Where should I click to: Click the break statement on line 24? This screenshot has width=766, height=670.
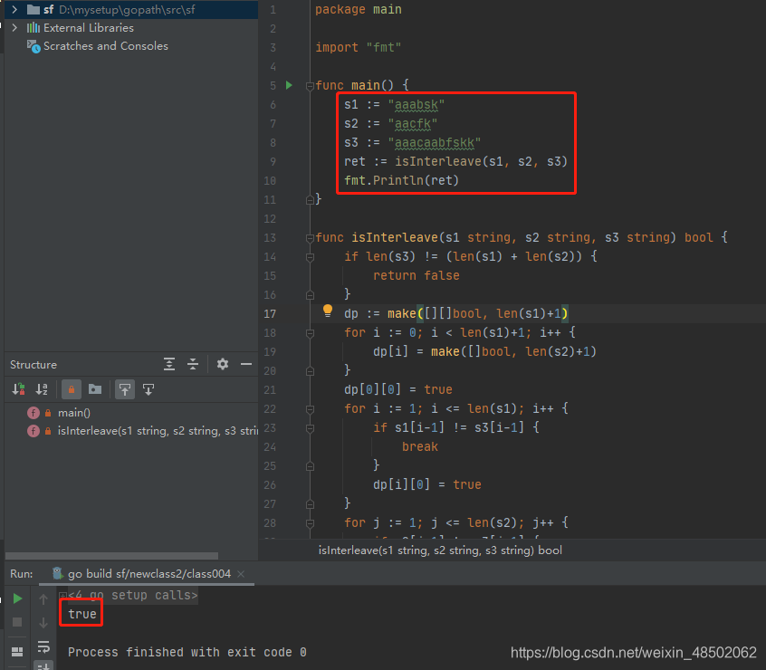pos(419,447)
